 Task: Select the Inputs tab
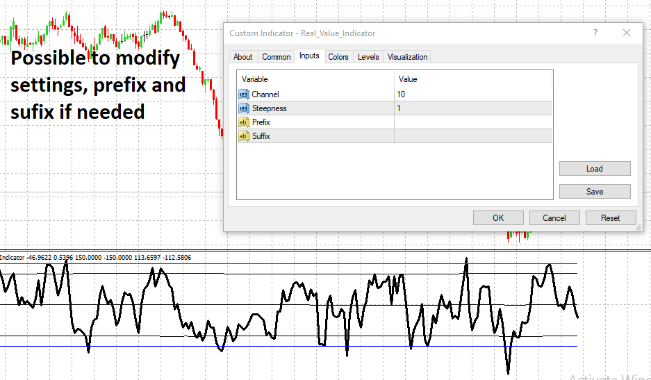pyautogui.click(x=309, y=56)
